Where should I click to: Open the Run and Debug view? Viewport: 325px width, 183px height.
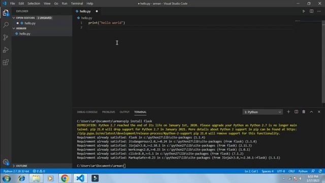coord(6,50)
